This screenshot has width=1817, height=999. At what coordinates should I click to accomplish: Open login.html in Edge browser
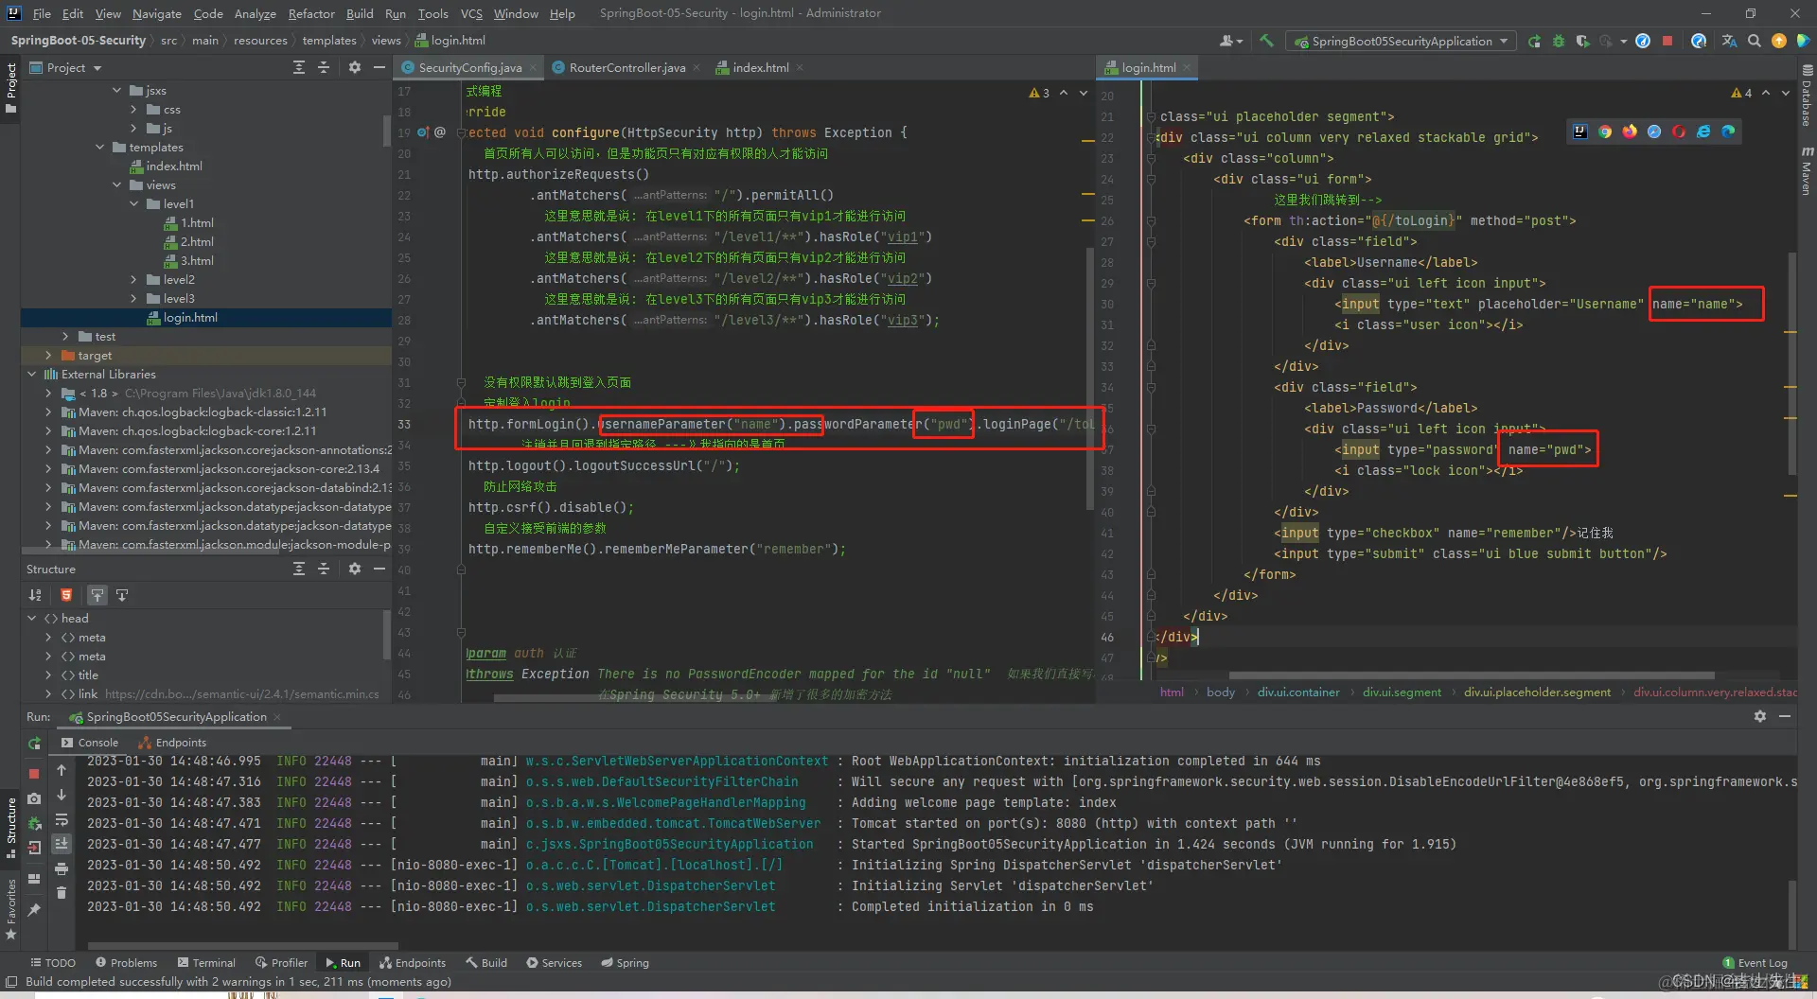(x=1728, y=131)
